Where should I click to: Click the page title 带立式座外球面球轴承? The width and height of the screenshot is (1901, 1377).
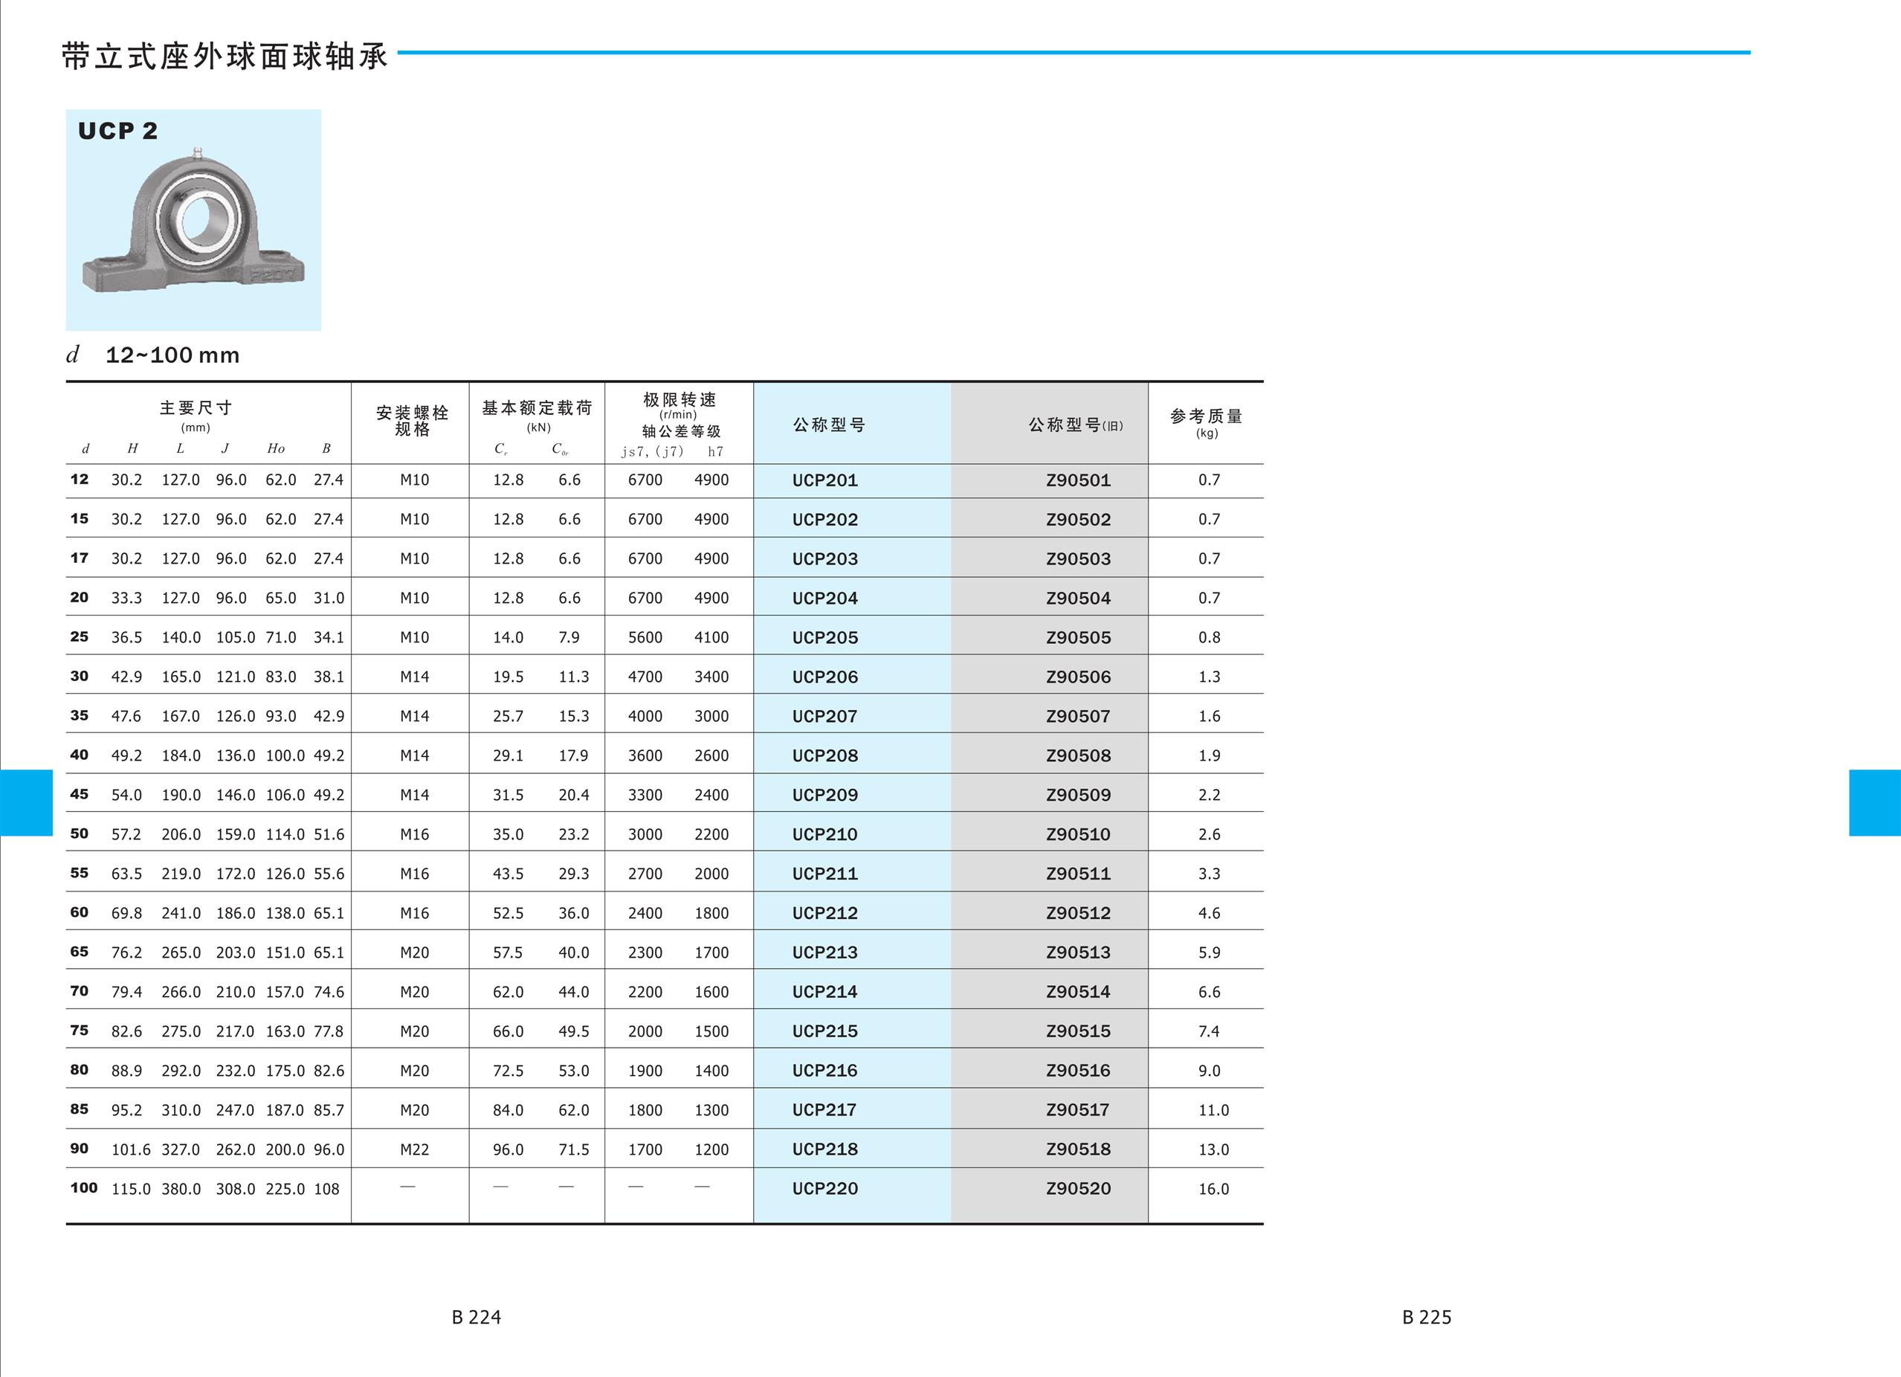225,57
